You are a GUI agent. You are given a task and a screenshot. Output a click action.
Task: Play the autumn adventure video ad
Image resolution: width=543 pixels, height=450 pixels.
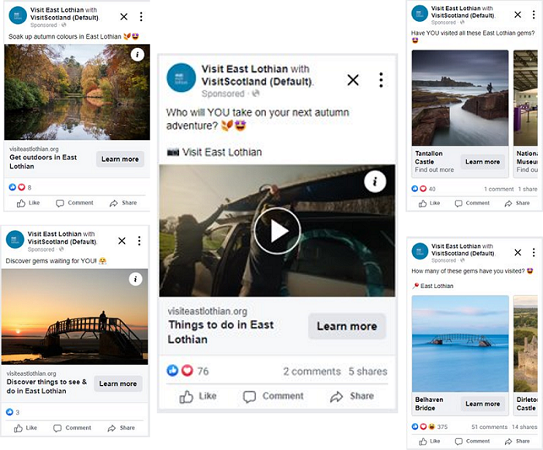tap(277, 231)
